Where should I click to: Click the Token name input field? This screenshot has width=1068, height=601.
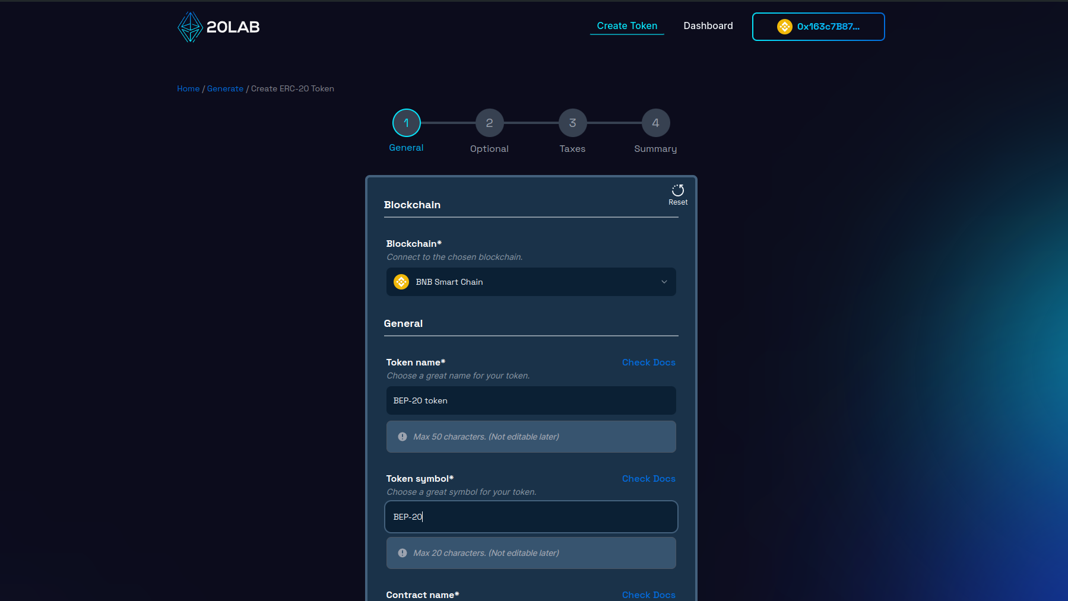[x=531, y=400]
